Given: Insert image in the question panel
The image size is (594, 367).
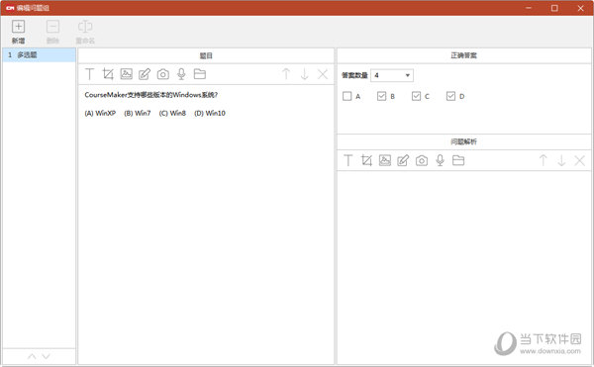Looking at the screenshot, I should [x=126, y=74].
